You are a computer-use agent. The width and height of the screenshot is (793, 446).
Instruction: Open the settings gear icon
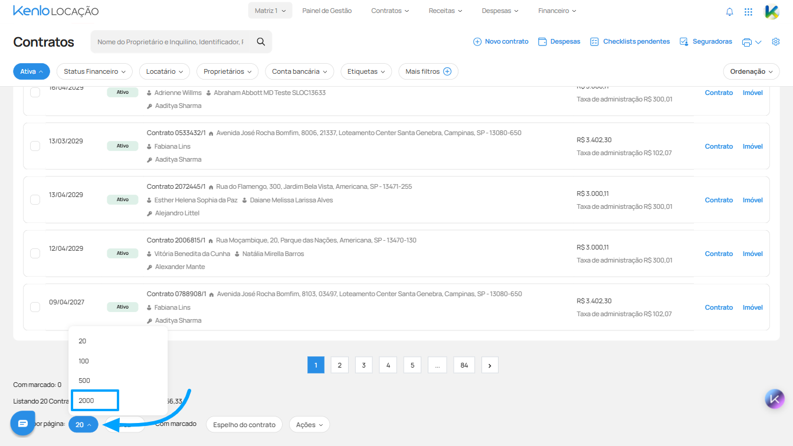(776, 42)
